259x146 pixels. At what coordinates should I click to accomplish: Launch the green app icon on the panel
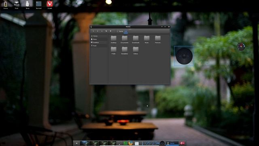click(x=125, y=143)
